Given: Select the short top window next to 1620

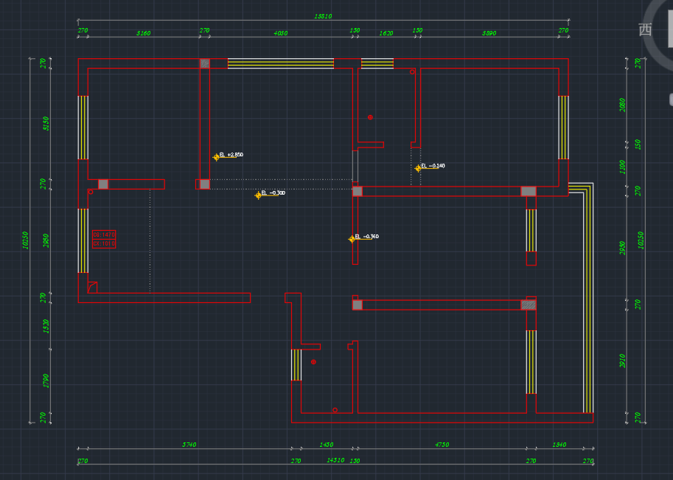Looking at the screenshot, I should tap(377, 63).
